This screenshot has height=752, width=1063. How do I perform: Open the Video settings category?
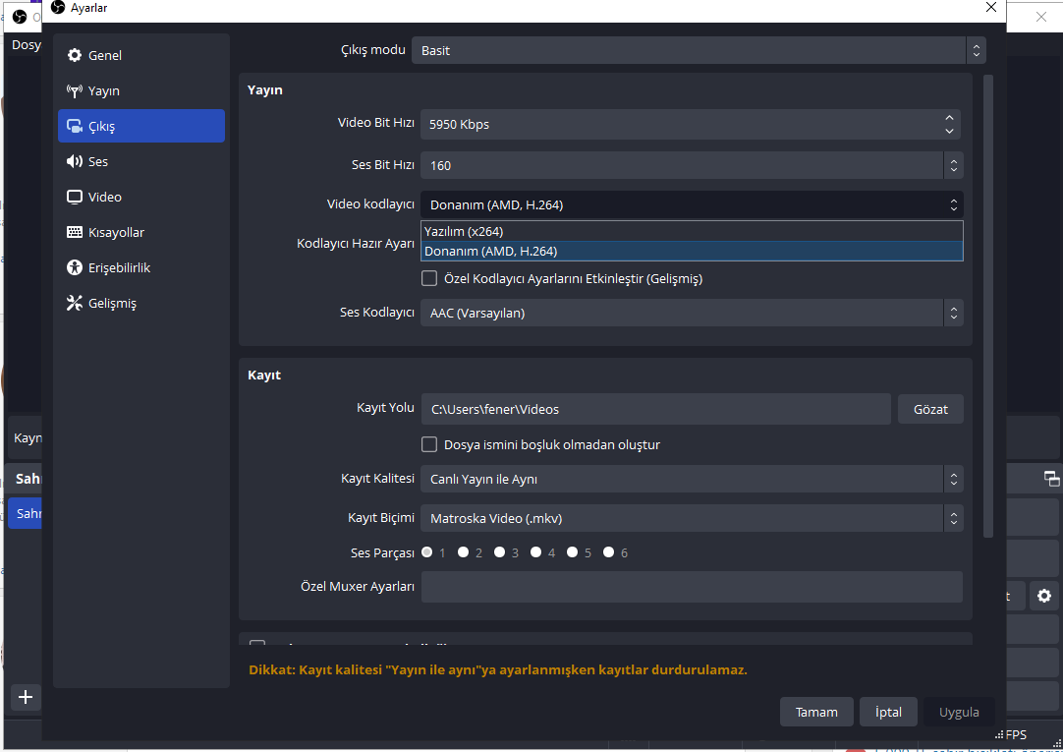point(141,197)
